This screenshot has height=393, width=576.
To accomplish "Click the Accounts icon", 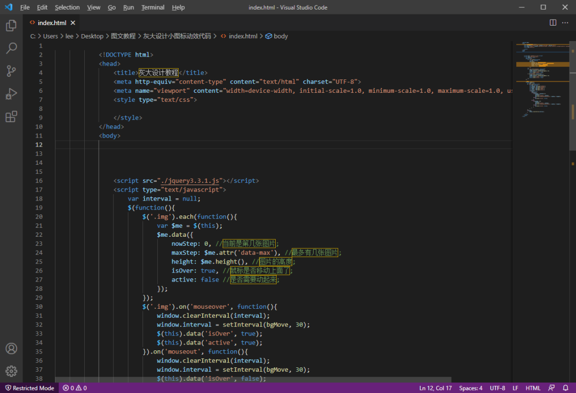I will [11, 349].
